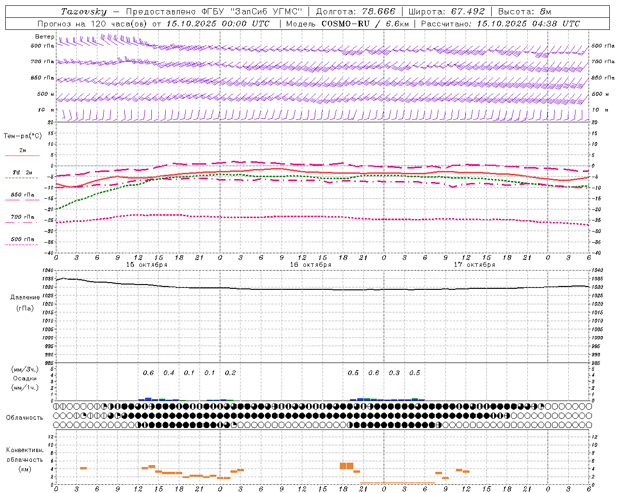
Task: Select the Осадки section label
Action: [x=25, y=378]
